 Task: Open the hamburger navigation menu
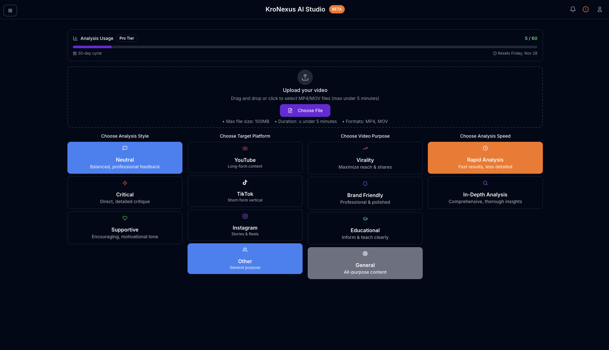pos(10,10)
